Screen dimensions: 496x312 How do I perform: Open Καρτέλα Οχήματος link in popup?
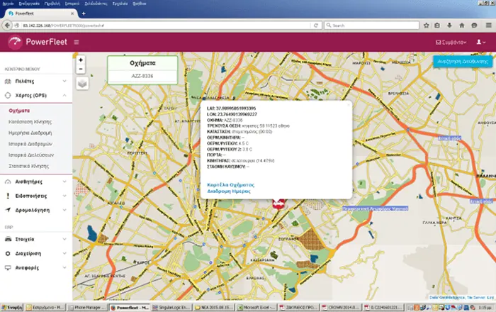tap(230, 185)
